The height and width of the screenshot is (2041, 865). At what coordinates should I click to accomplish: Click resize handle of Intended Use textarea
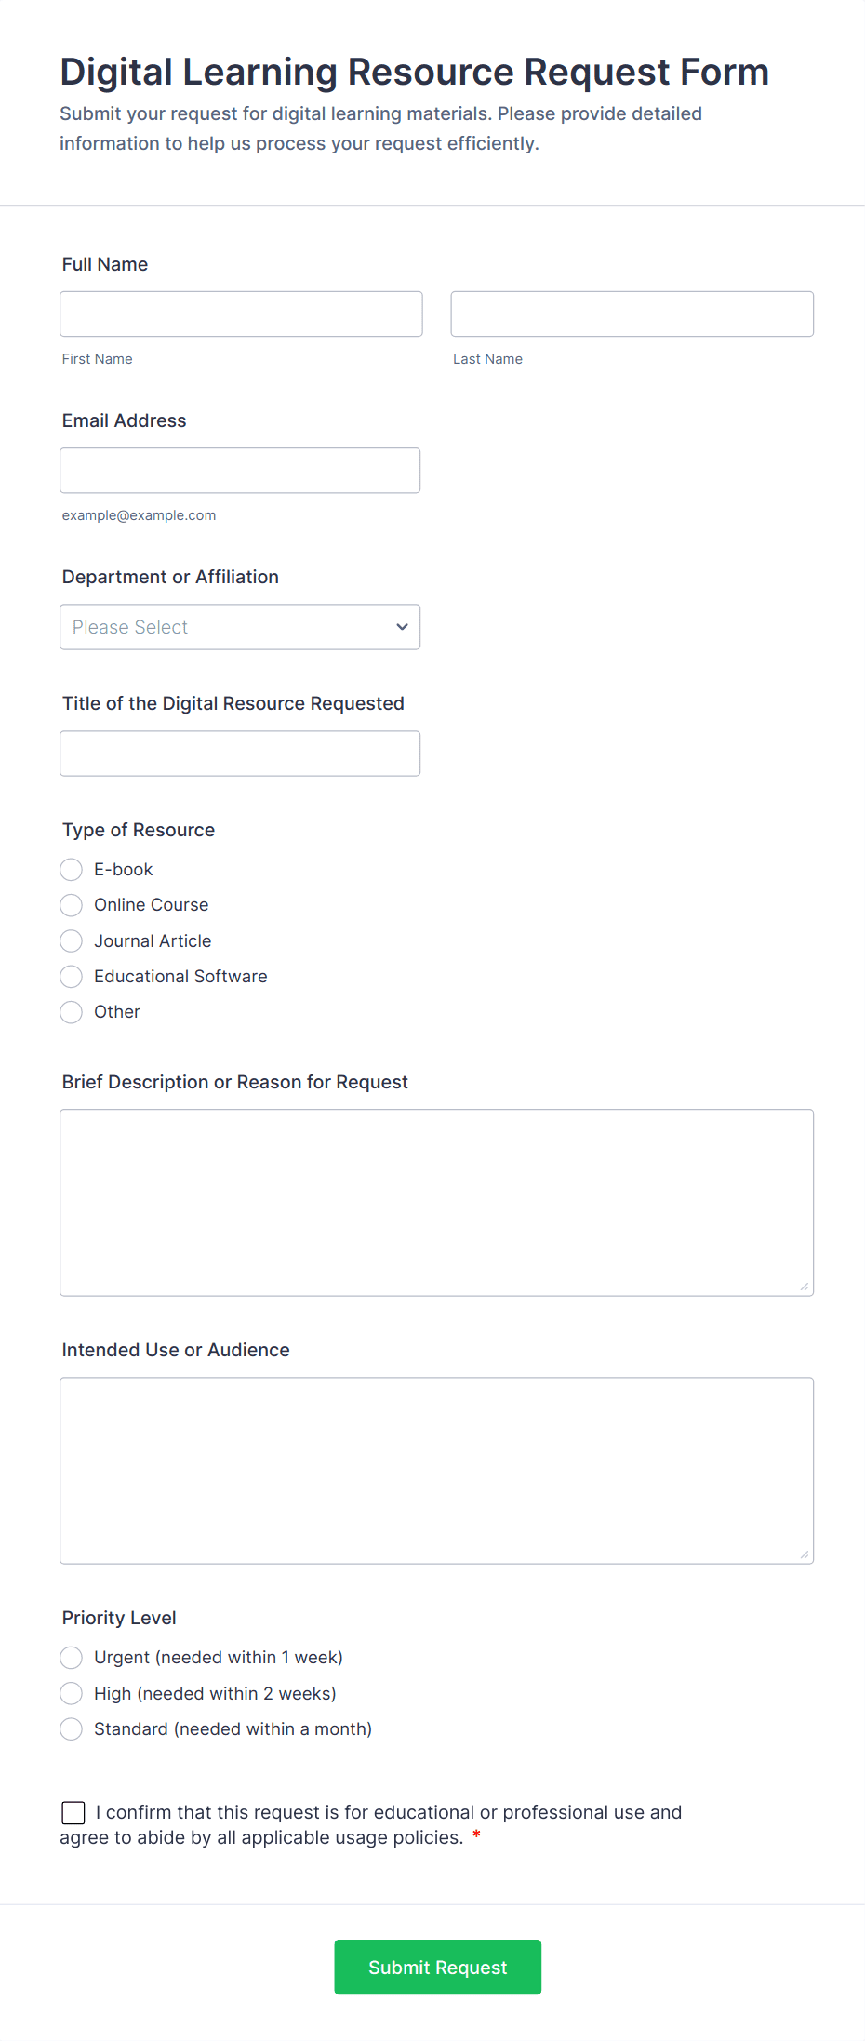pos(805,1554)
